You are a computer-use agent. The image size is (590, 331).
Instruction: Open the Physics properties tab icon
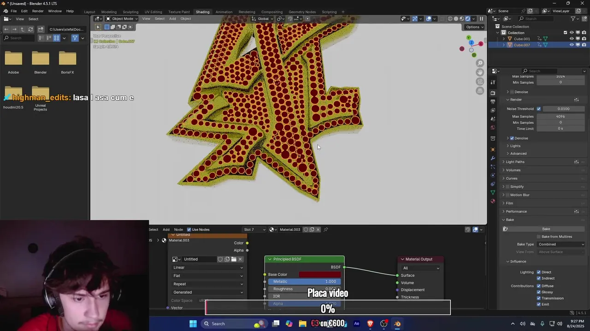[493, 175]
